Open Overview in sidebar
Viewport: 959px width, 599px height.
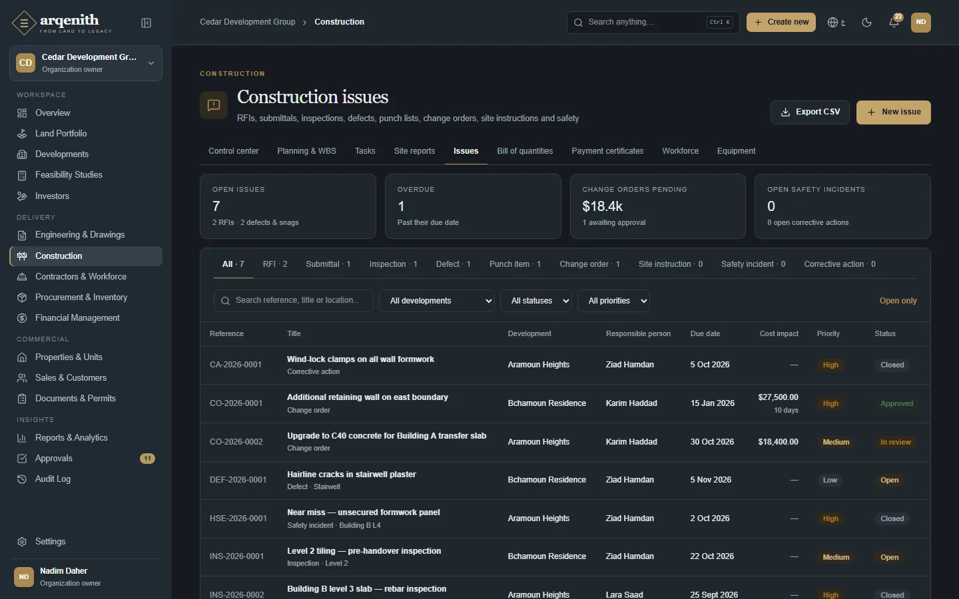point(86,113)
